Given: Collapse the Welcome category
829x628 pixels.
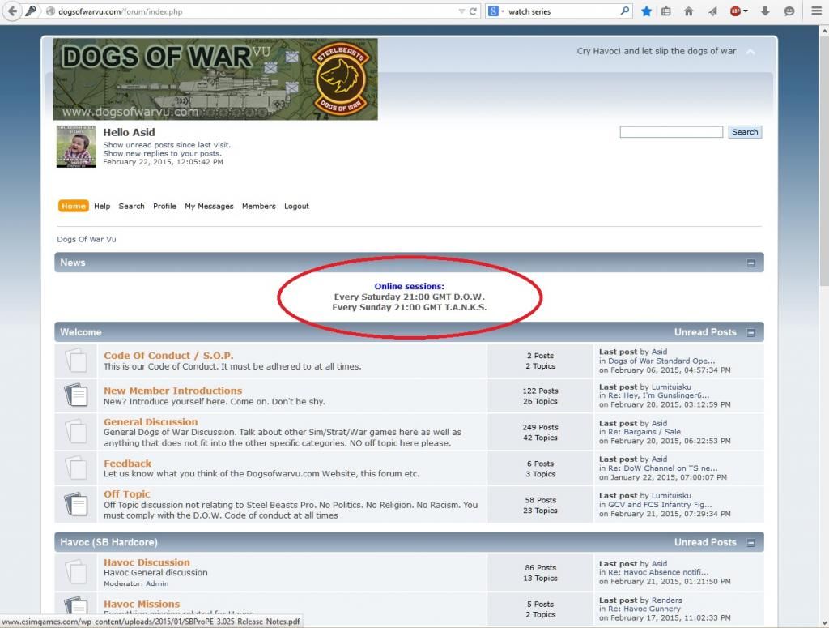Looking at the screenshot, I should coord(750,332).
